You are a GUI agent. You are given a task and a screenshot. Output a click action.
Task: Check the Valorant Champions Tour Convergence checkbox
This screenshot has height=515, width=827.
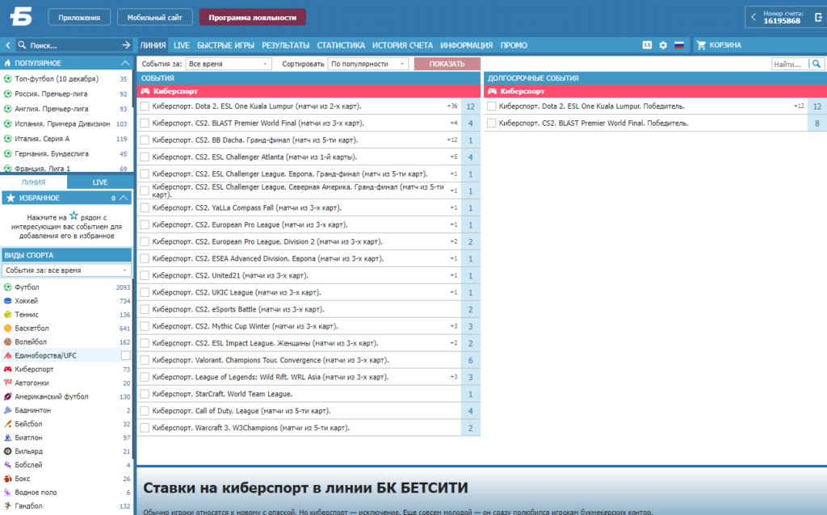(x=145, y=360)
